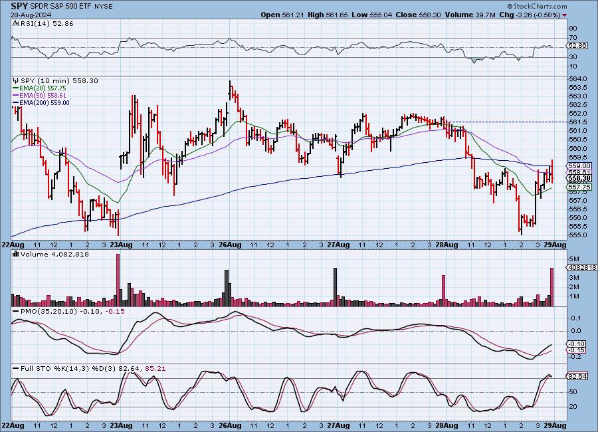Click the Volume 39.7M header value

470,15
